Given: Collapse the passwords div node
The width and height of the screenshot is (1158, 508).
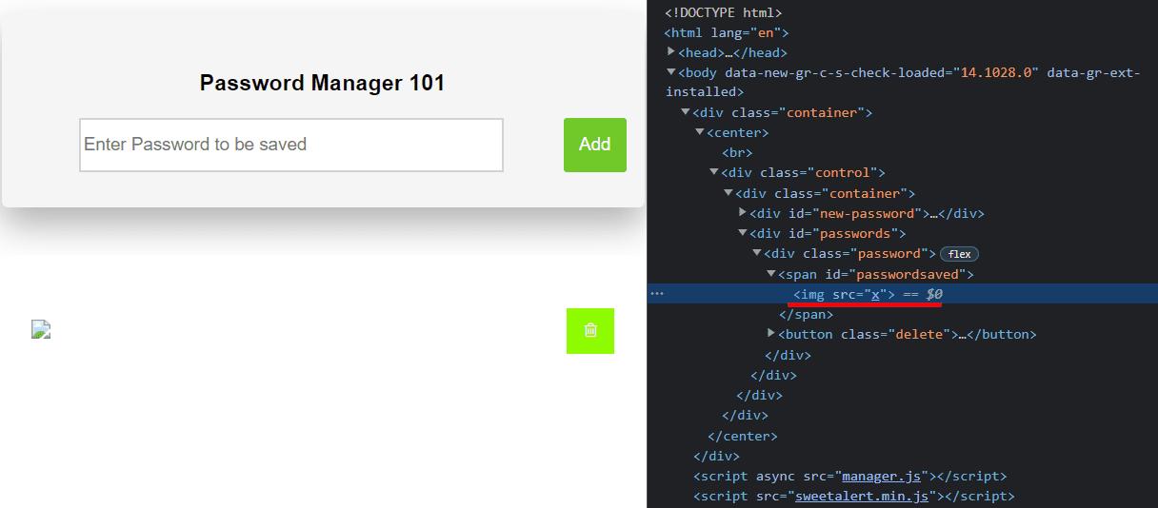Looking at the screenshot, I should 743,233.
